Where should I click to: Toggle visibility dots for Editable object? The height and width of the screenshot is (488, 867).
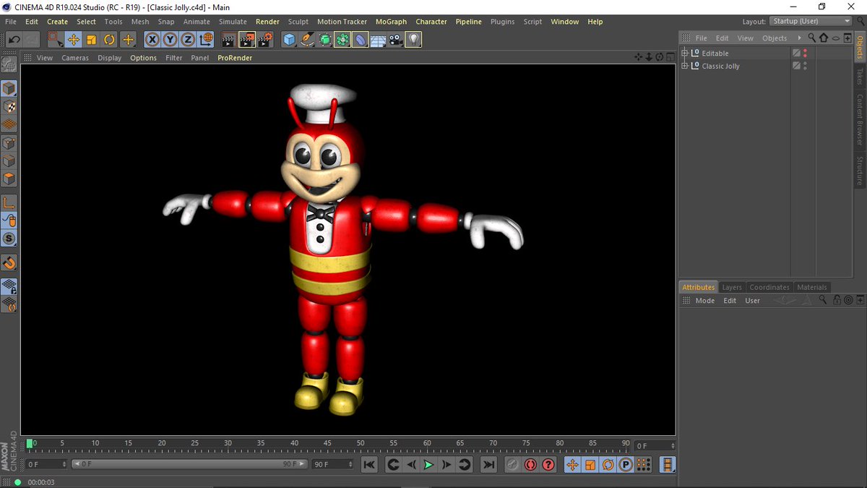click(805, 53)
